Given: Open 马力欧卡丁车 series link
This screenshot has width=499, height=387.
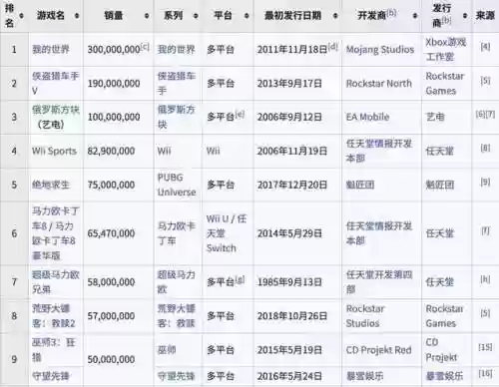Looking at the screenshot, I should pos(176,233).
